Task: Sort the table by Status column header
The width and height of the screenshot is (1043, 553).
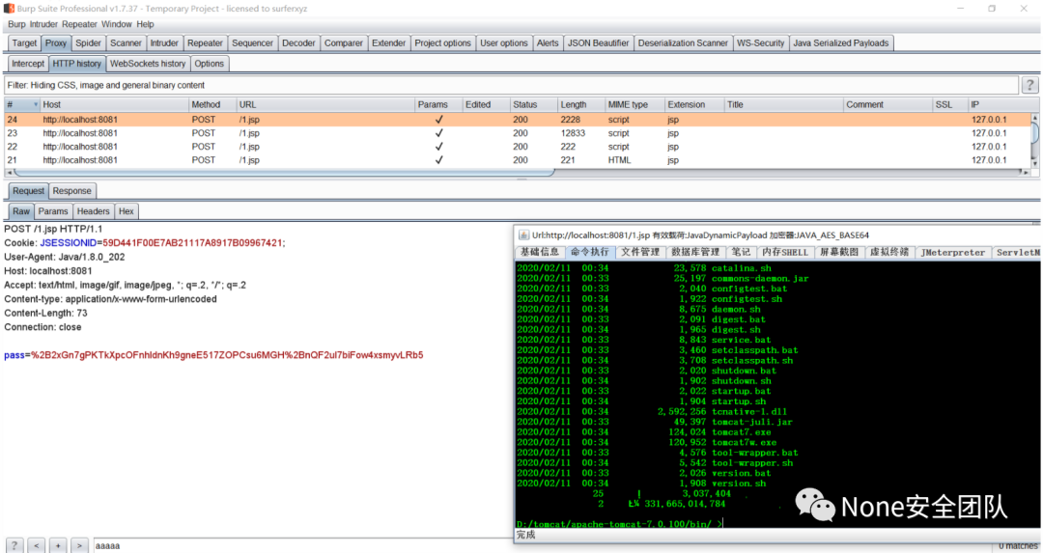Action: tap(533, 105)
